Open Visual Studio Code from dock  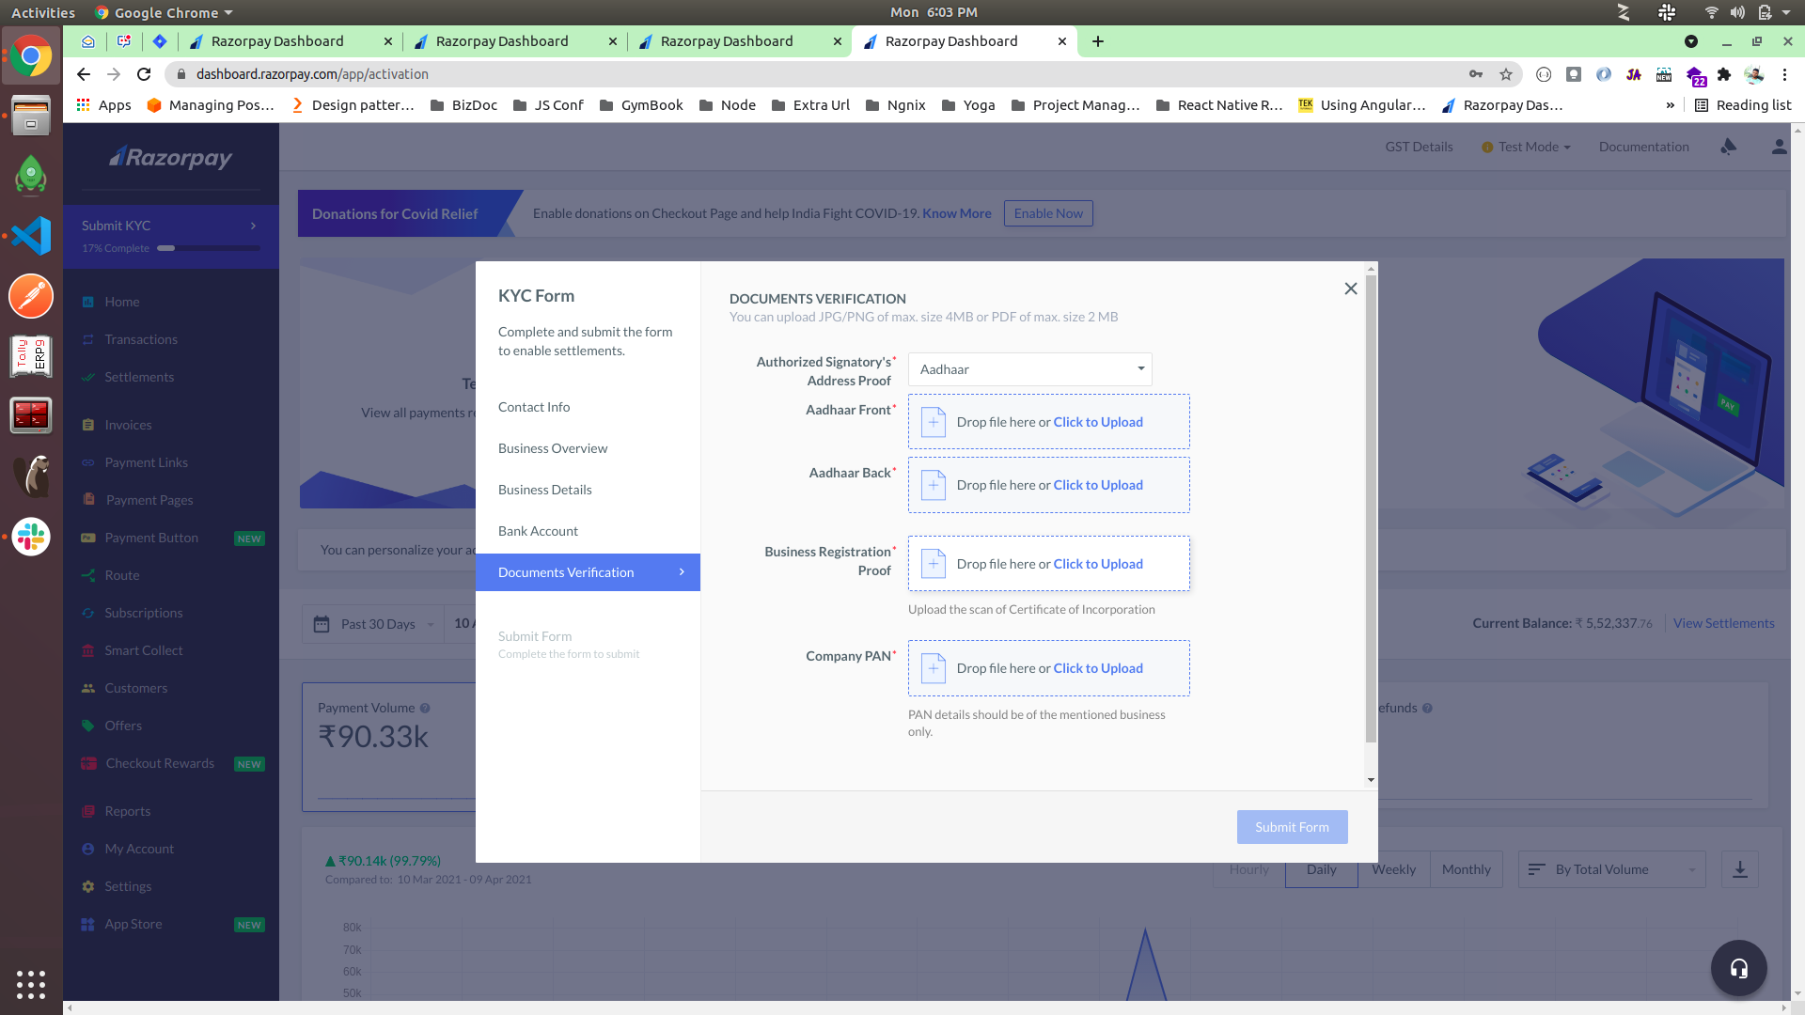tap(31, 236)
